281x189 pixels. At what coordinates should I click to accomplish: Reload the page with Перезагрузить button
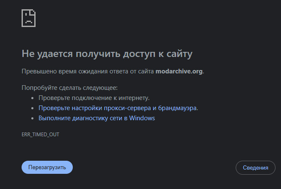tap(47, 167)
